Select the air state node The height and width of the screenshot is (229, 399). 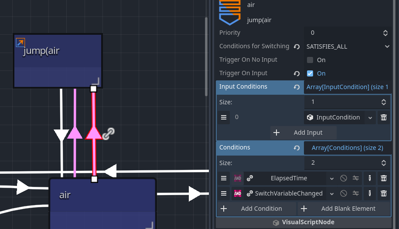click(102, 196)
